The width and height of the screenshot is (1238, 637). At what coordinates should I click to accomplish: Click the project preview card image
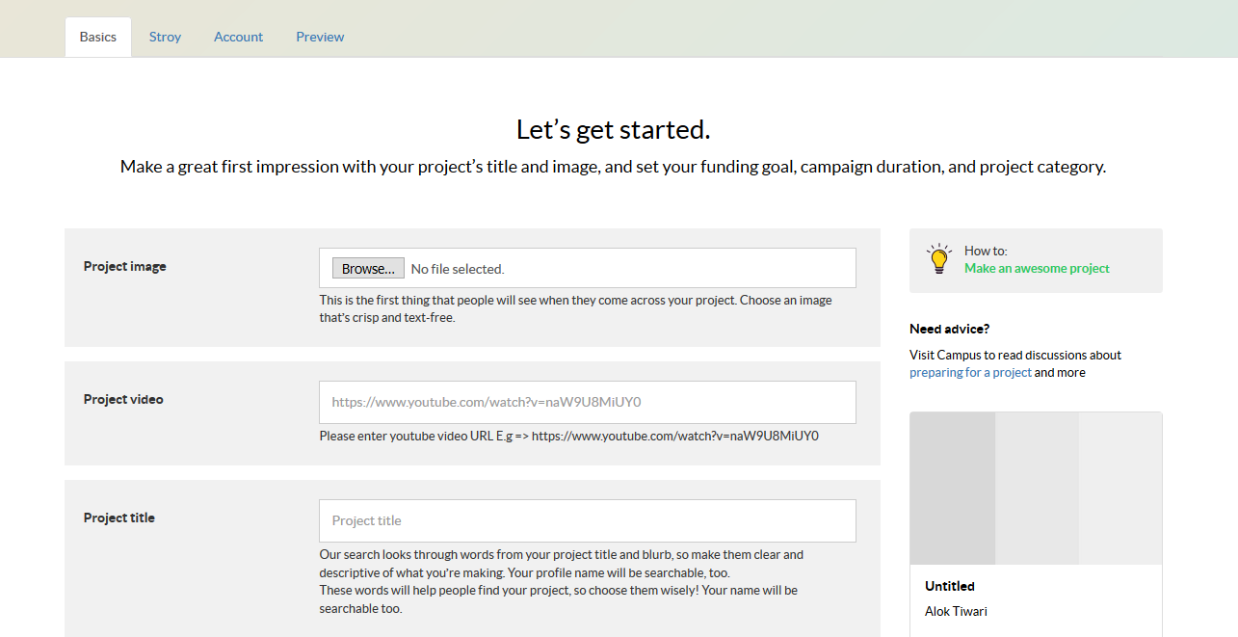[1036, 489]
